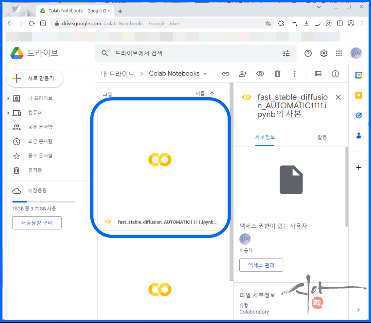Reverse sort direction arrow

pyautogui.click(x=212, y=94)
